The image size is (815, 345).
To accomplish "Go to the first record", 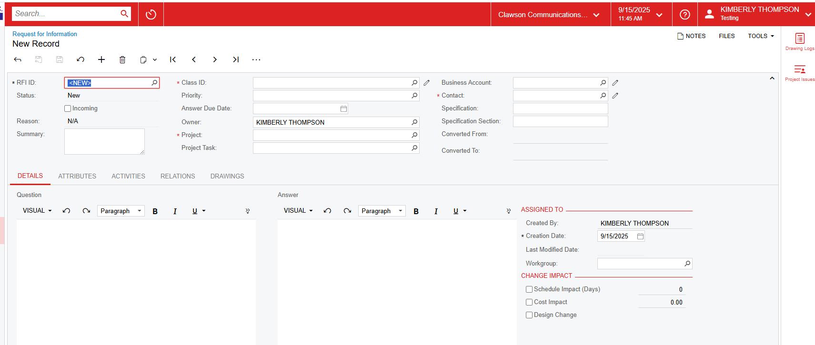I will (173, 59).
